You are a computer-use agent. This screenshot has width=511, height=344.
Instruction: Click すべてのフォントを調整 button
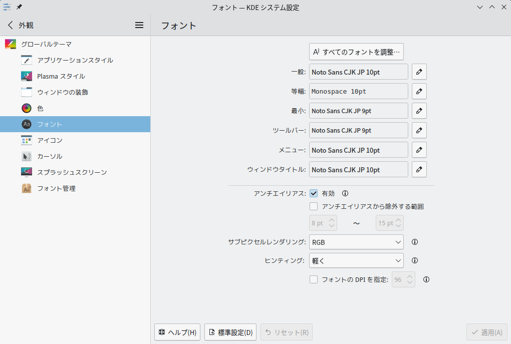pyautogui.click(x=356, y=52)
